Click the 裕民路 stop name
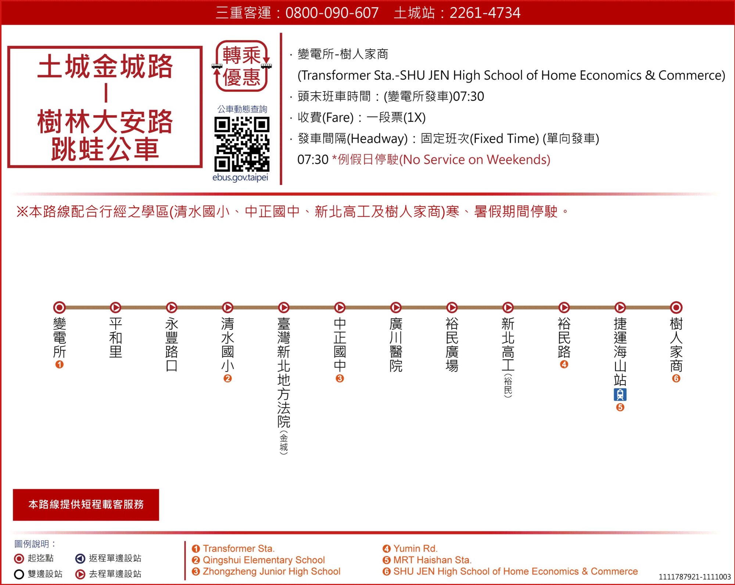 click(x=564, y=337)
